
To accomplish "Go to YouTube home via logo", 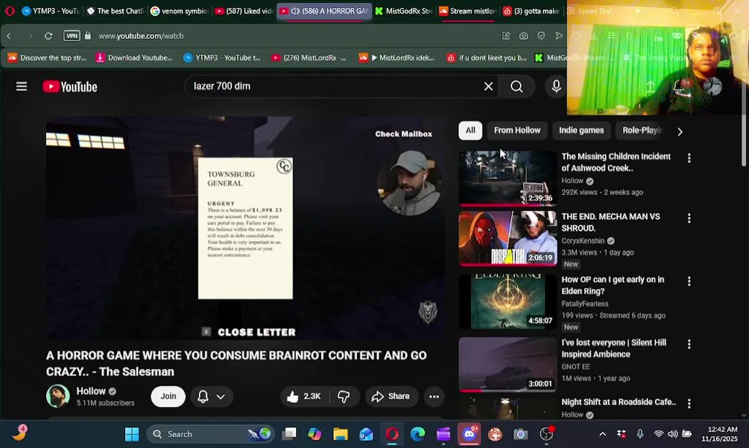I will 70,87.
